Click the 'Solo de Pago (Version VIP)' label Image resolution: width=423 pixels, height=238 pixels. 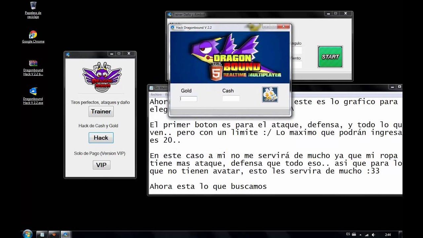[x=99, y=153]
